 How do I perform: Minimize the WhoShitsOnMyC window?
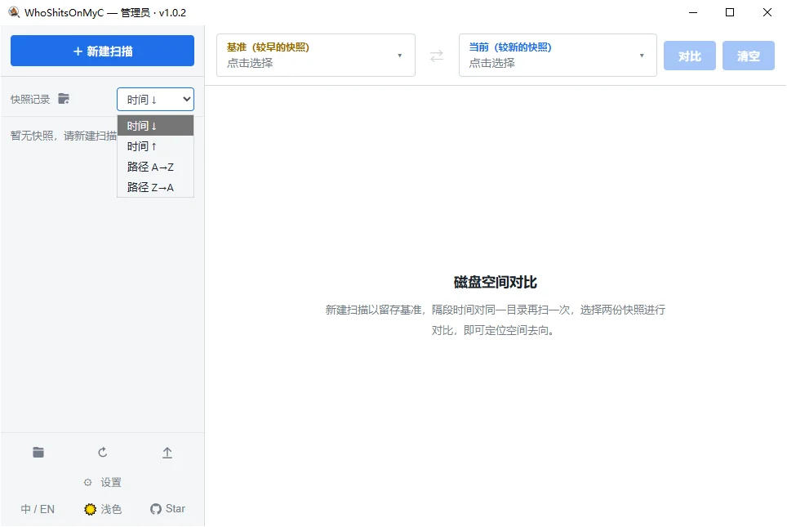693,12
